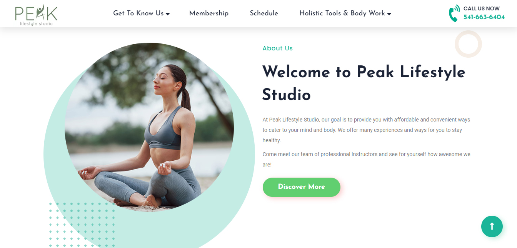The image size is (517, 248).
Task: Expand the Get To Know Us dropdown arrow
Action: (168, 14)
